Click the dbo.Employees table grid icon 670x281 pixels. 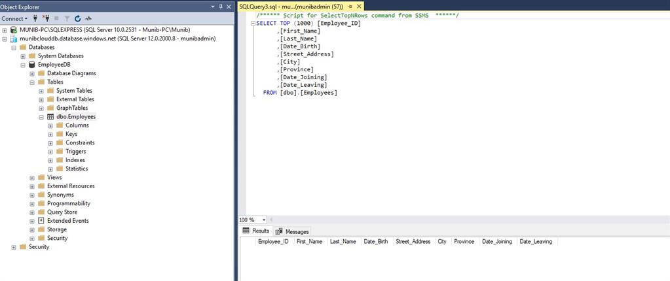pyautogui.click(x=50, y=116)
